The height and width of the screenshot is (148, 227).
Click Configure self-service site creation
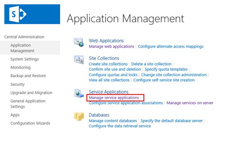[164, 80]
